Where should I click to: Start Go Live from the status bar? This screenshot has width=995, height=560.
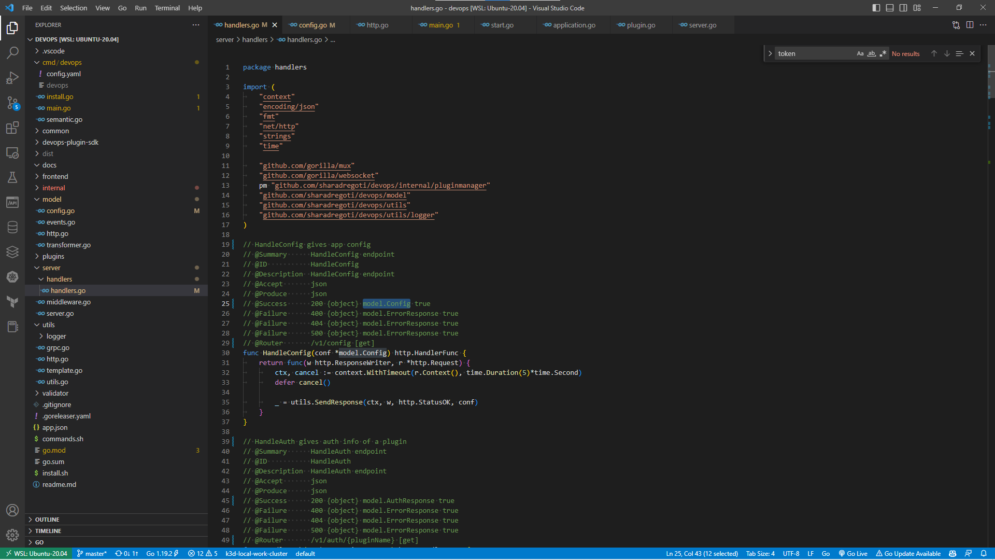[x=853, y=553]
